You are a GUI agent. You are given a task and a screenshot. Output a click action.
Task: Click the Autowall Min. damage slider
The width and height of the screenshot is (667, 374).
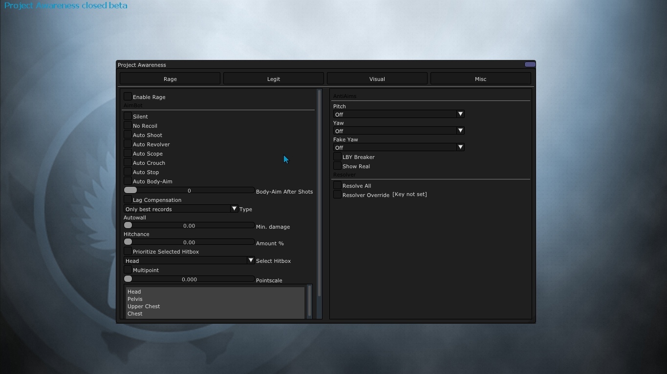(x=189, y=226)
